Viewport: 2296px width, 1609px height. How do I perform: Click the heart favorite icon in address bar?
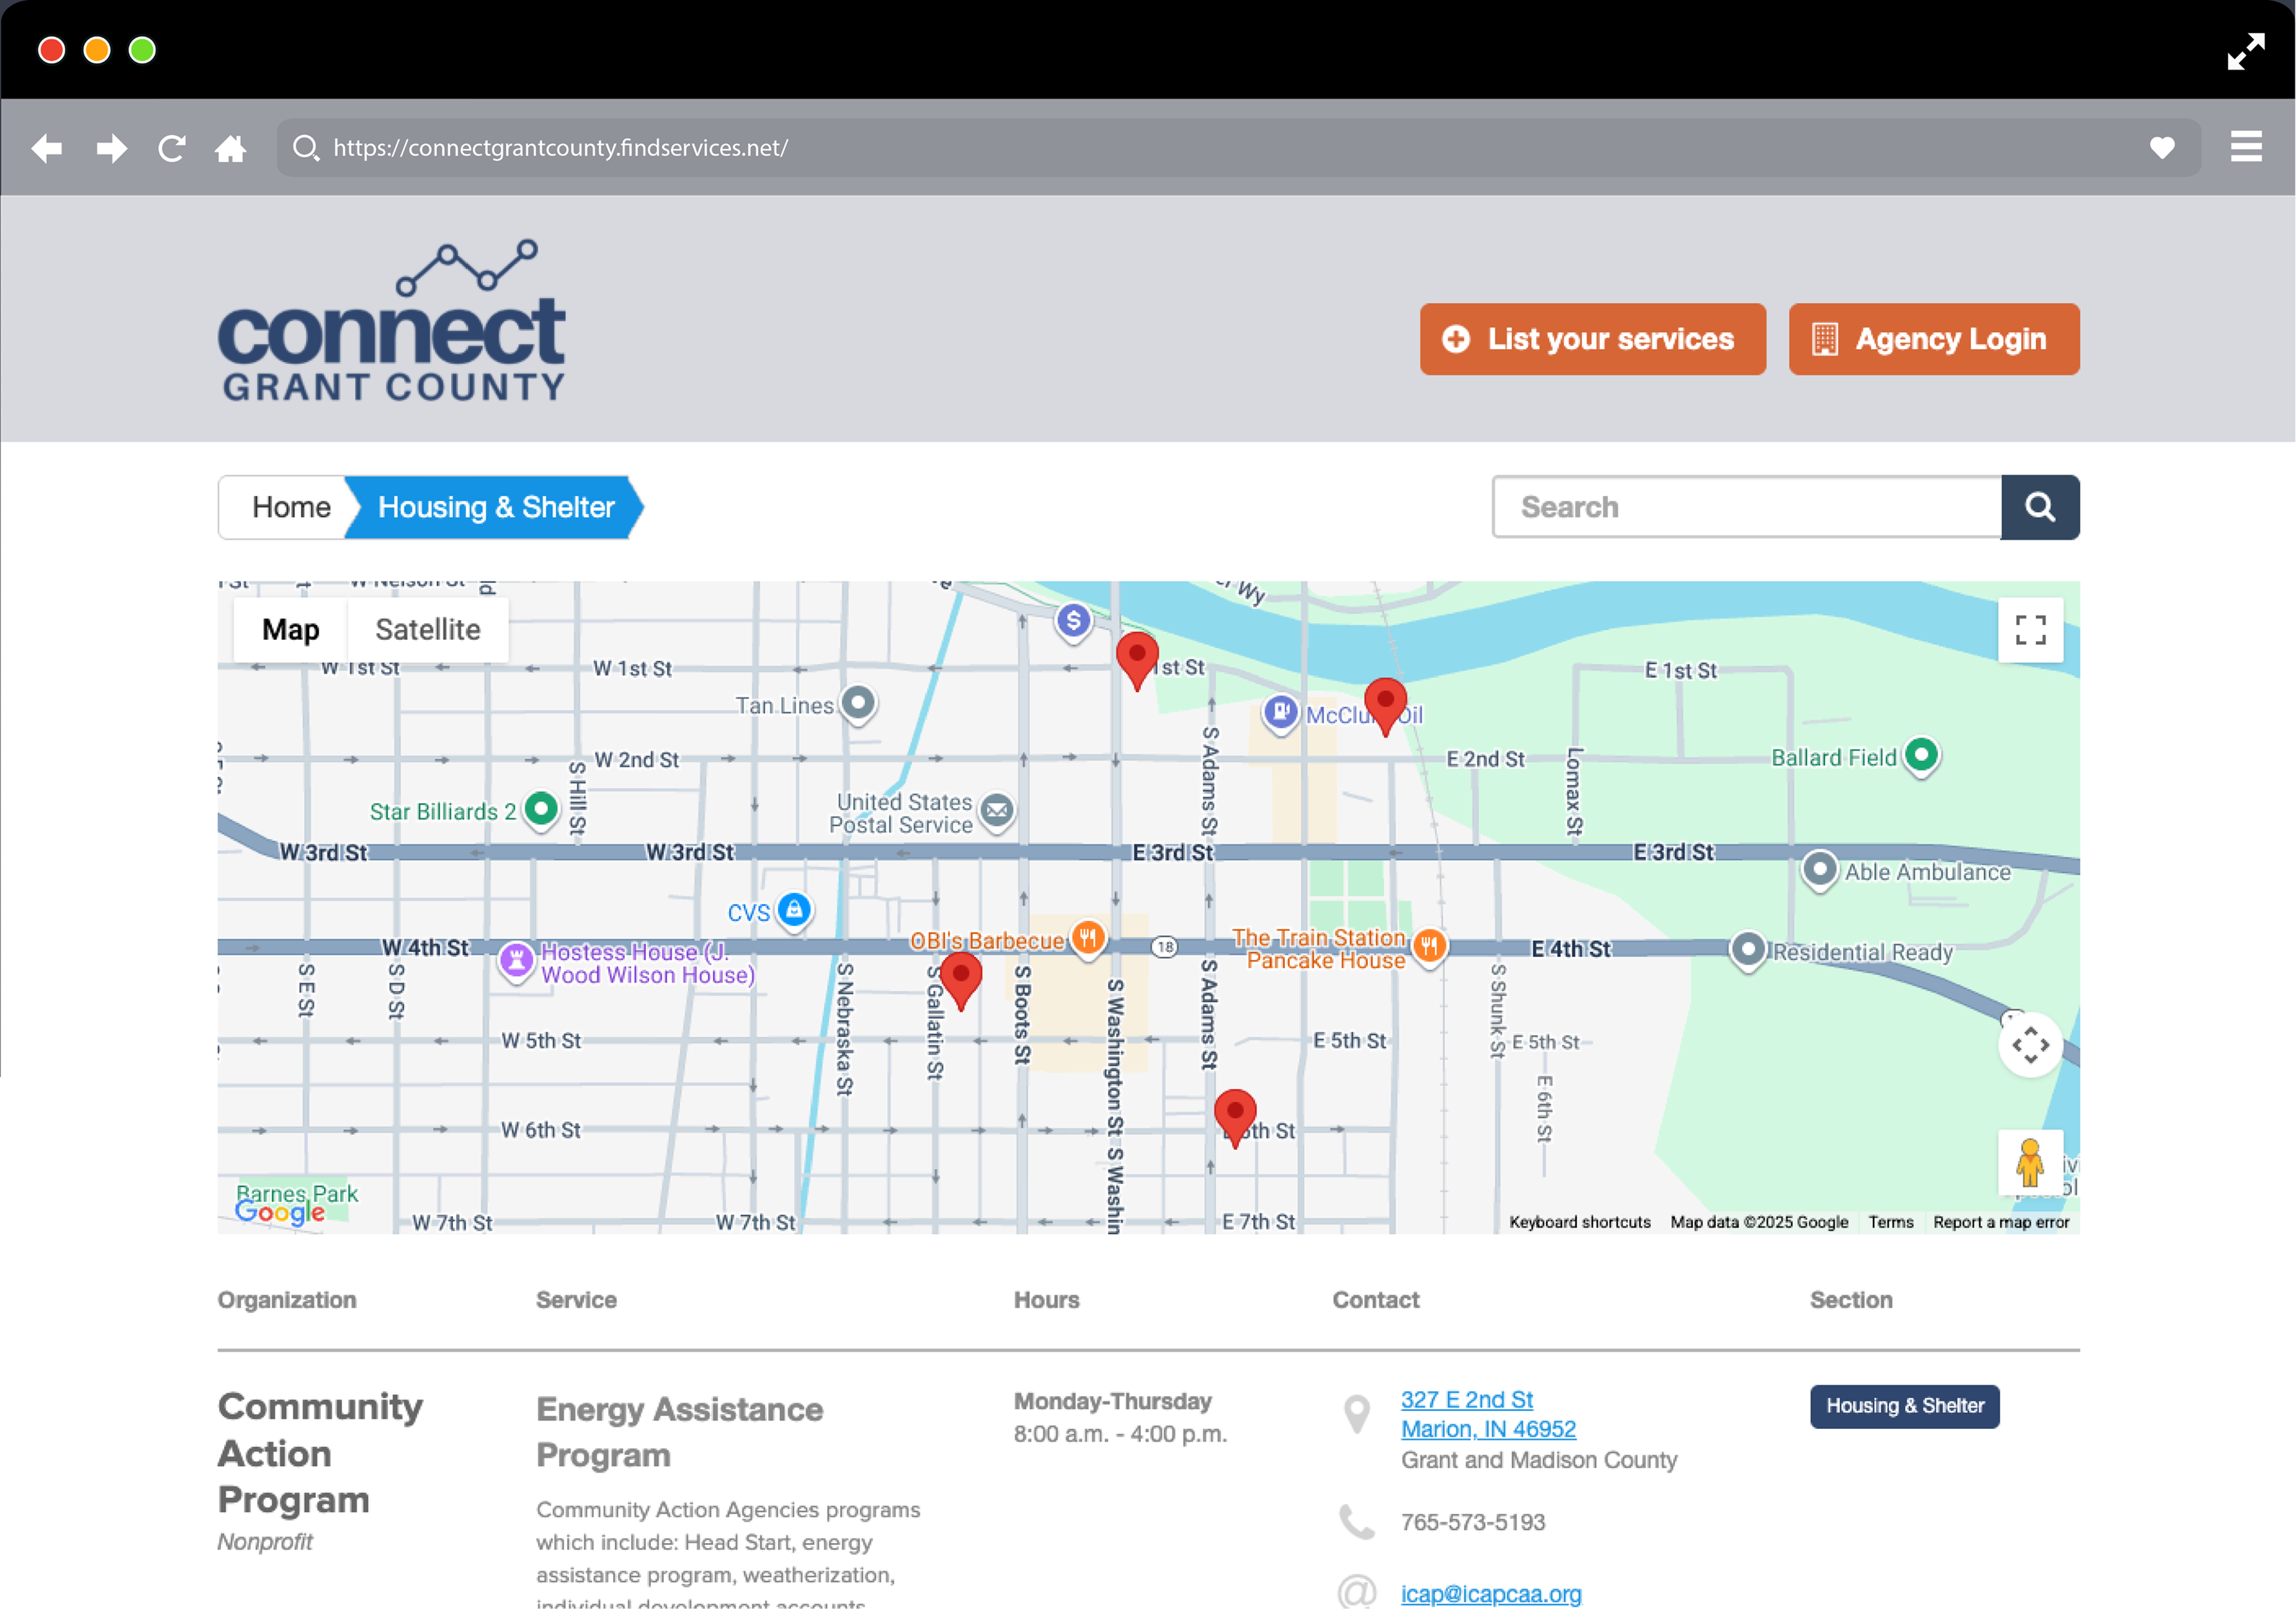tap(2161, 148)
